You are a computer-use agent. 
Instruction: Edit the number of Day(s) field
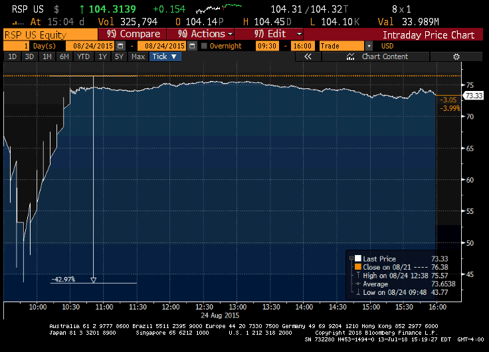pos(16,46)
